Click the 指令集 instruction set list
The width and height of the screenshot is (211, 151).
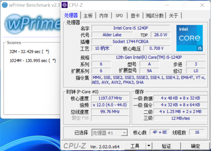tap(149, 80)
